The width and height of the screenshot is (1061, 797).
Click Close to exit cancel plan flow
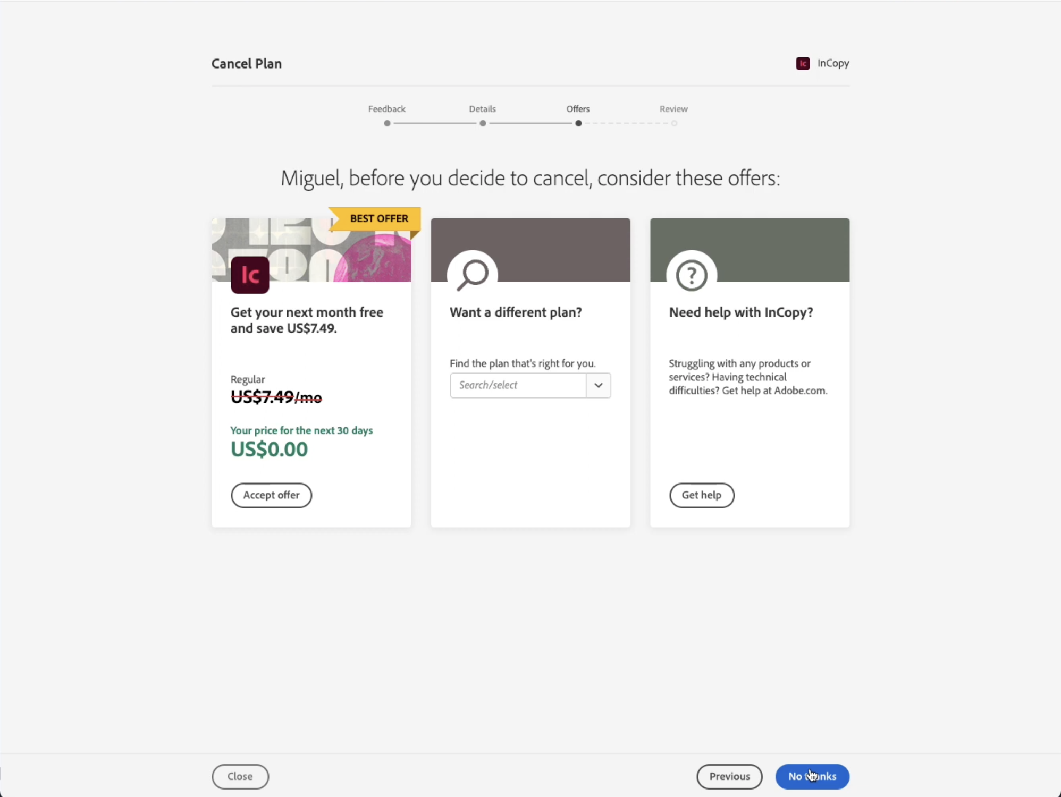click(x=240, y=776)
